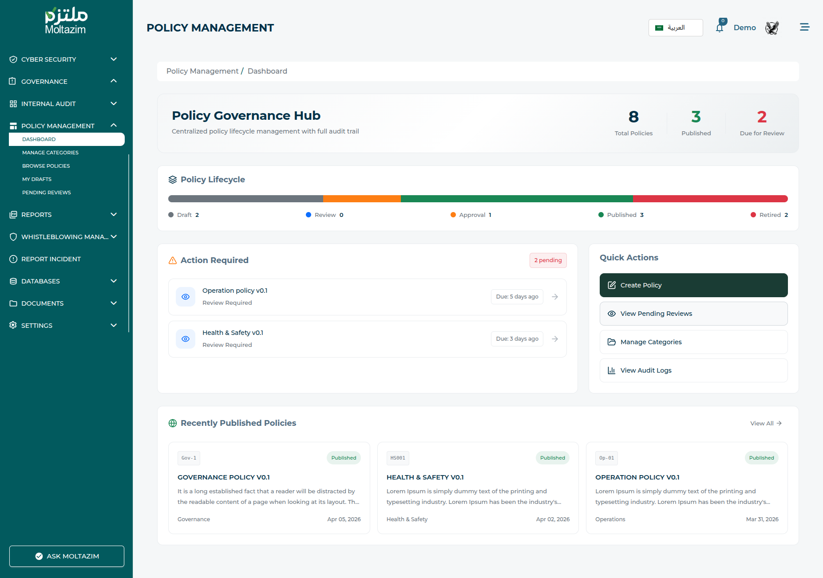Image resolution: width=823 pixels, height=578 pixels.
Task: Open Browse Policies submenu item
Action: click(x=46, y=166)
